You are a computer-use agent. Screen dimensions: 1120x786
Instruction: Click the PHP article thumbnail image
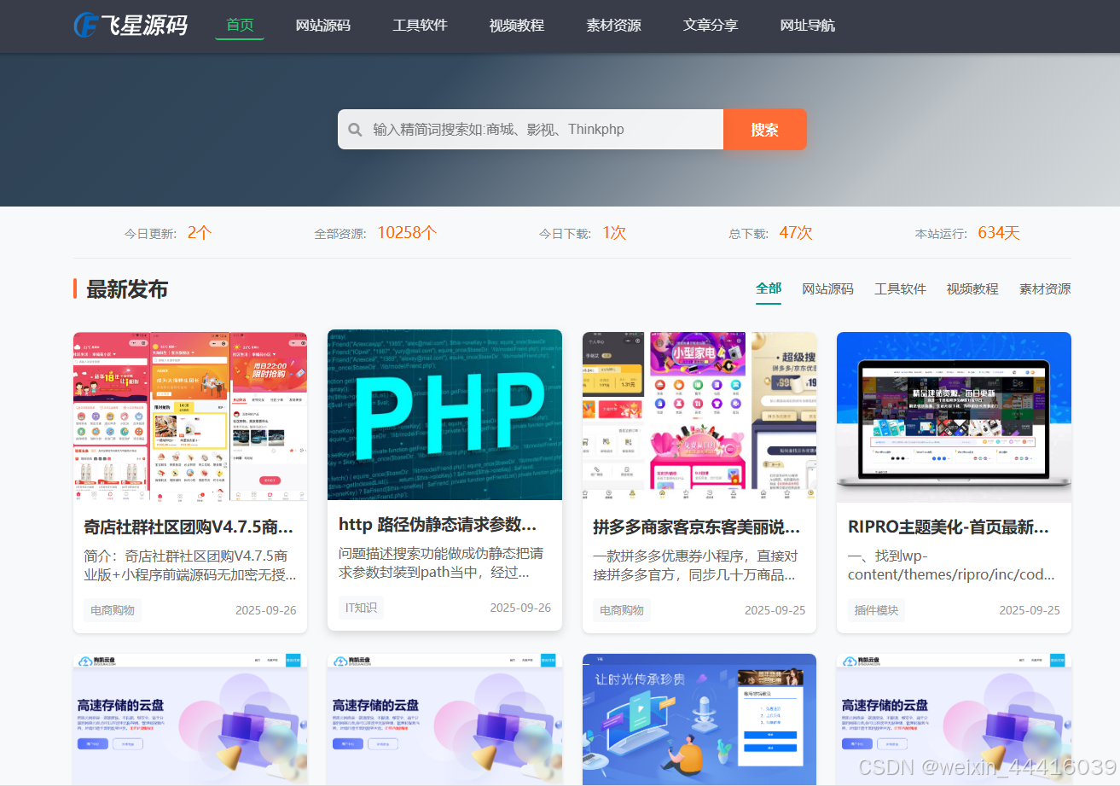(x=444, y=415)
